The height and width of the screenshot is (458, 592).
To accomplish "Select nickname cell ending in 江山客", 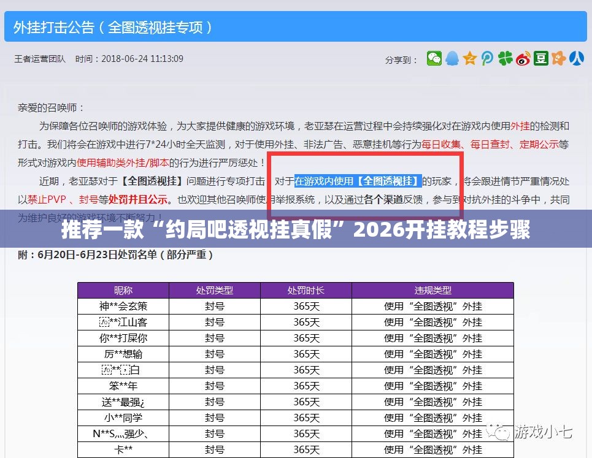I will 123,322.
